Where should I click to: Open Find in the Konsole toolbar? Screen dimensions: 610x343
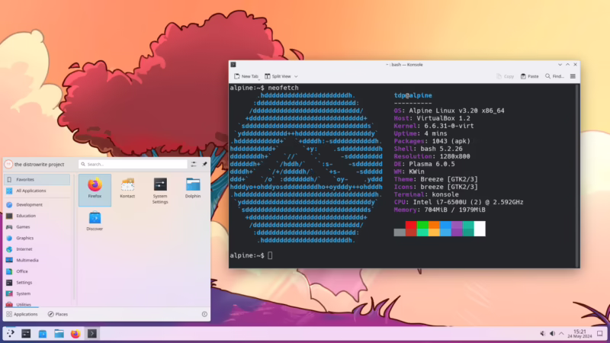click(554, 76)
